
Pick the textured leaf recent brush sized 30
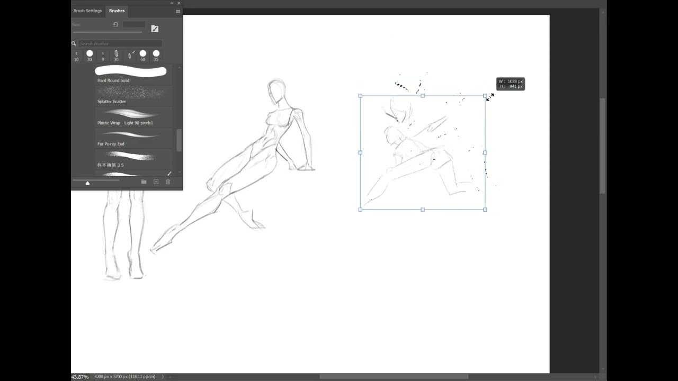click(x=116, y=56)
